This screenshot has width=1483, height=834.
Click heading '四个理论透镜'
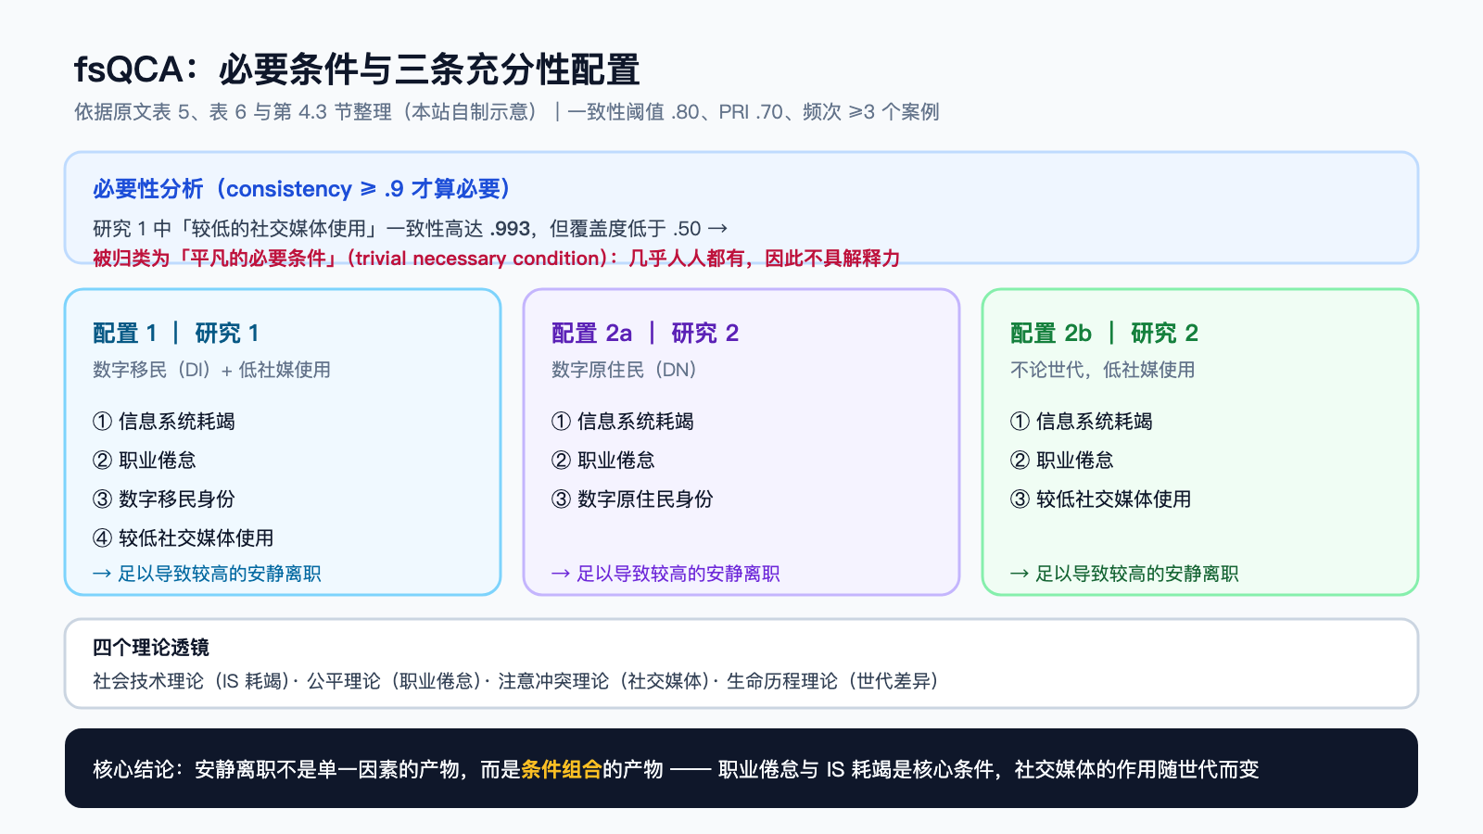pyautogui.click(x=151, y=648)
